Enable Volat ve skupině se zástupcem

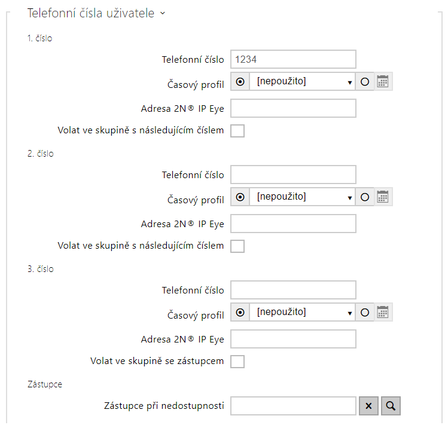coord(237,361)
